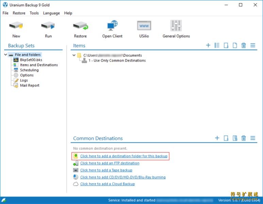Open the hamburger menu in Items header
This screenshot has width=263, height=204.
click(x=252, y=45)
